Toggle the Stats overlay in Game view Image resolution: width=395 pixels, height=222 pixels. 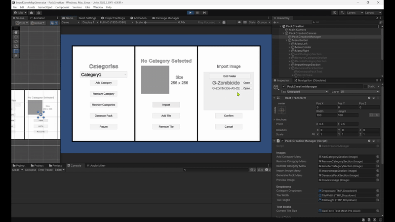pos(252,22)
